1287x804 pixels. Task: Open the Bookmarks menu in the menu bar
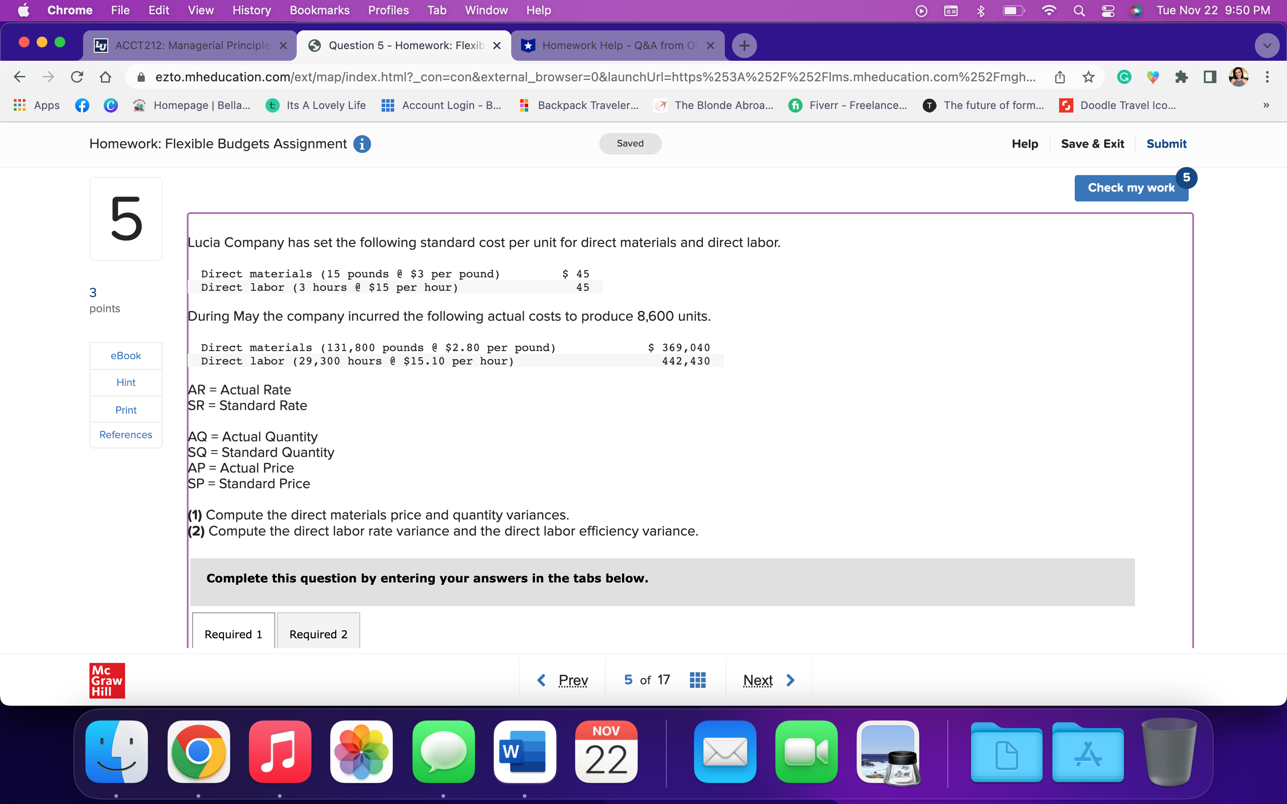pyautogui.click(x=320, y=10)
